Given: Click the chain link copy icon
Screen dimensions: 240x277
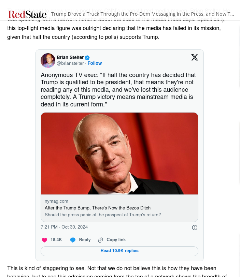Looking at the screenshot, I should (100, 240).
